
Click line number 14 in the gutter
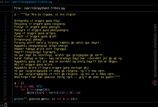5,55
